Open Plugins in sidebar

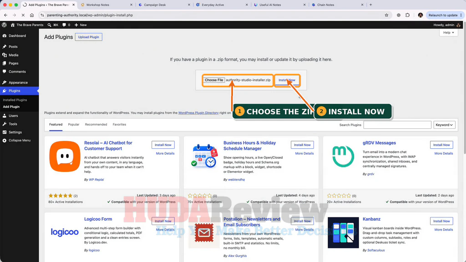[x=19, y=91]
